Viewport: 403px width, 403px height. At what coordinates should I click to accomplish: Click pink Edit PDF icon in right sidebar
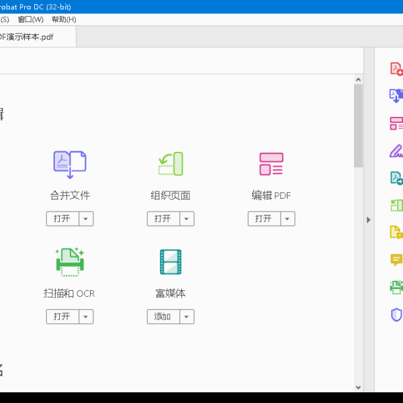[396, 123]
